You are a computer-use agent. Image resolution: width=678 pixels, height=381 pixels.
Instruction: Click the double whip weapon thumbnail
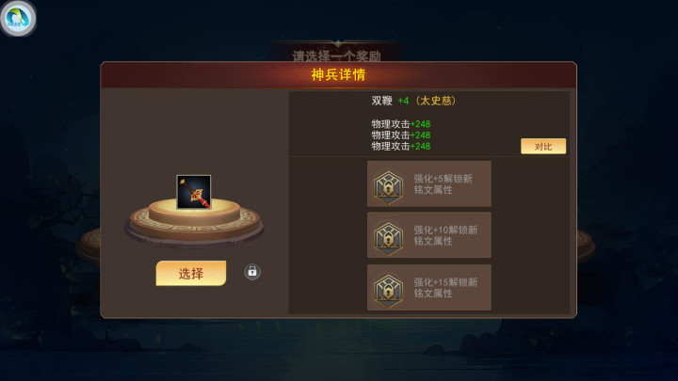pos(194,192)
